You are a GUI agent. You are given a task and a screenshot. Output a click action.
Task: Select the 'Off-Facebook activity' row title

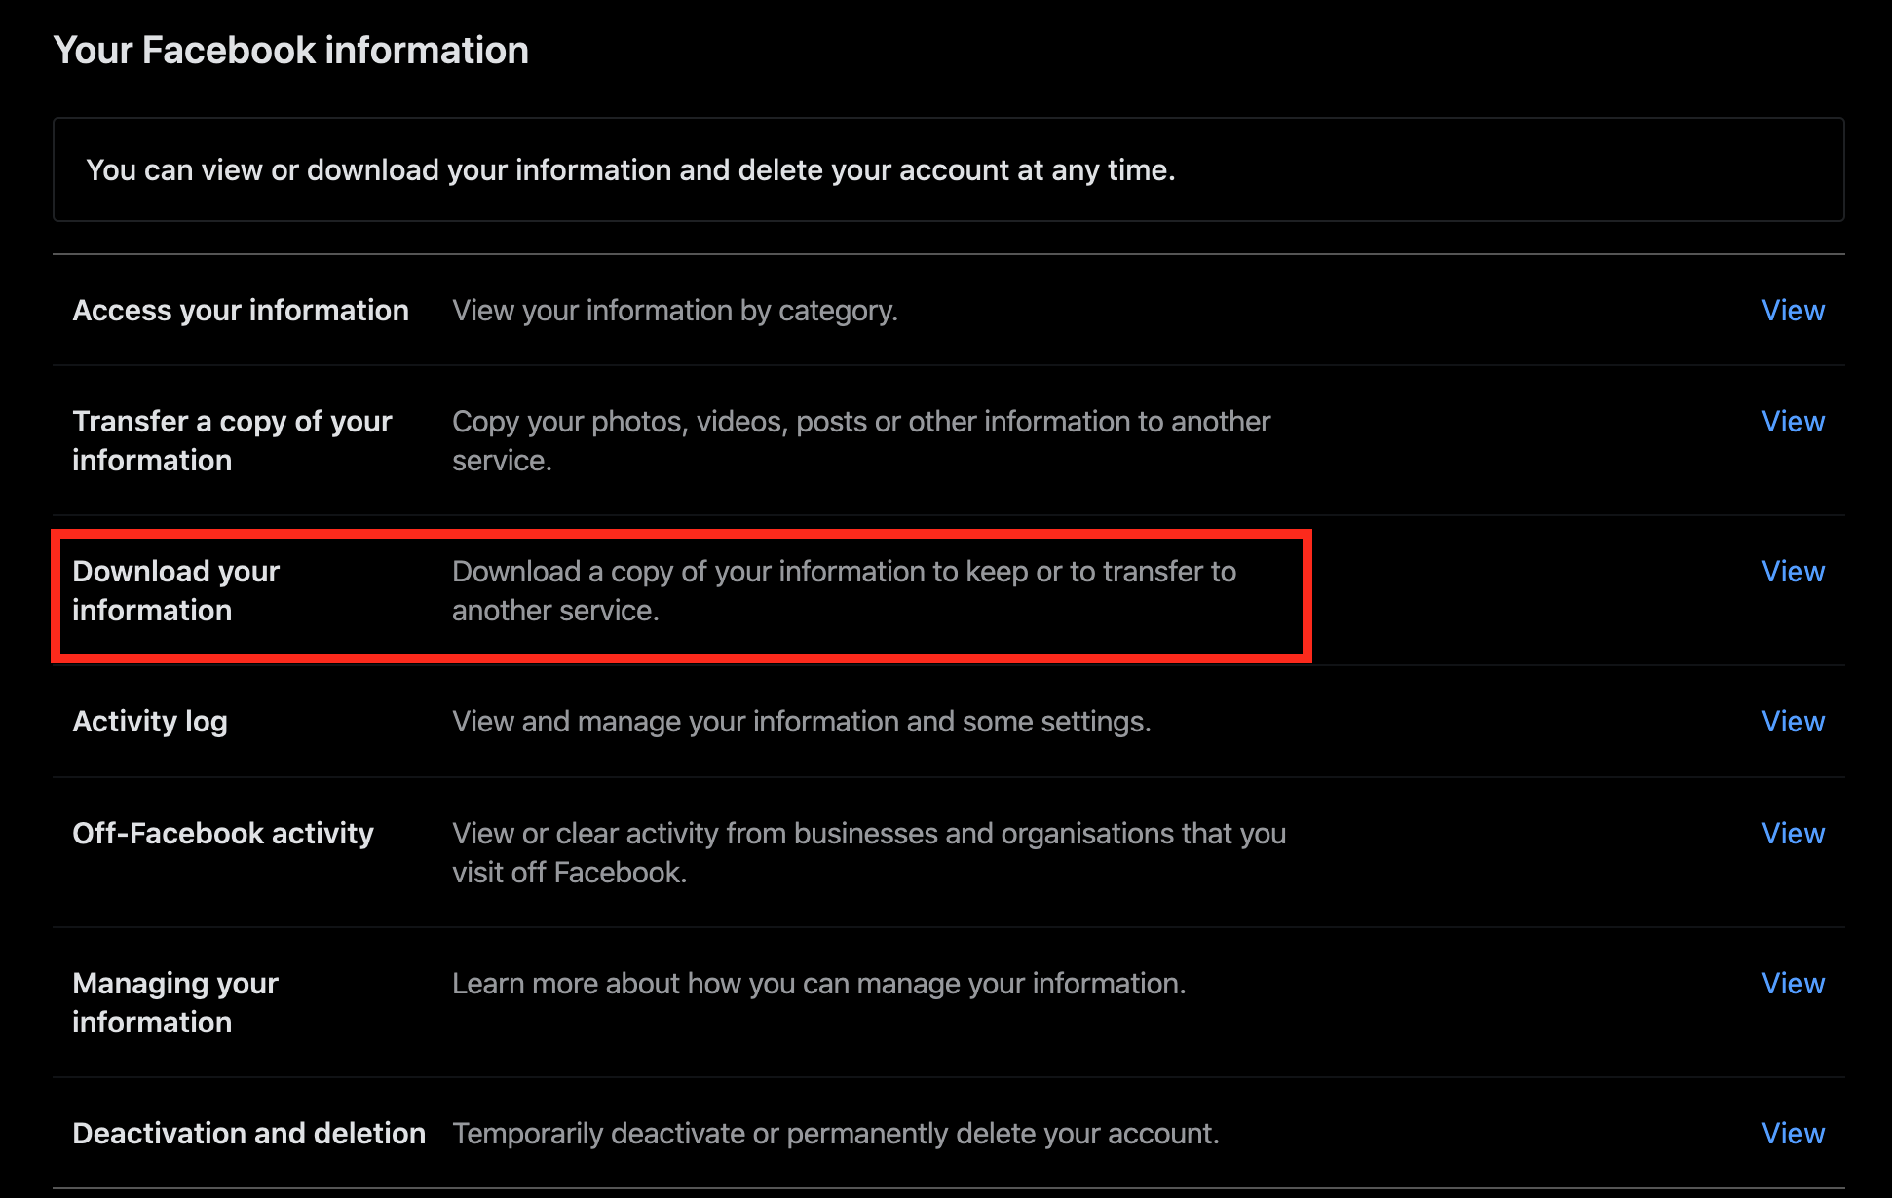(223, 833)
